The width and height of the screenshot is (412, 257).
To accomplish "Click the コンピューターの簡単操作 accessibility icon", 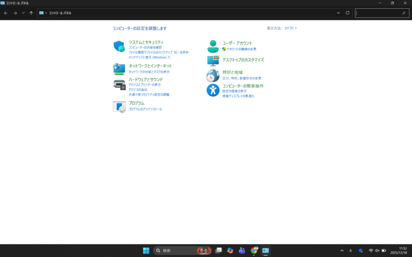I will pyautogui.click(x=213, y=90).
